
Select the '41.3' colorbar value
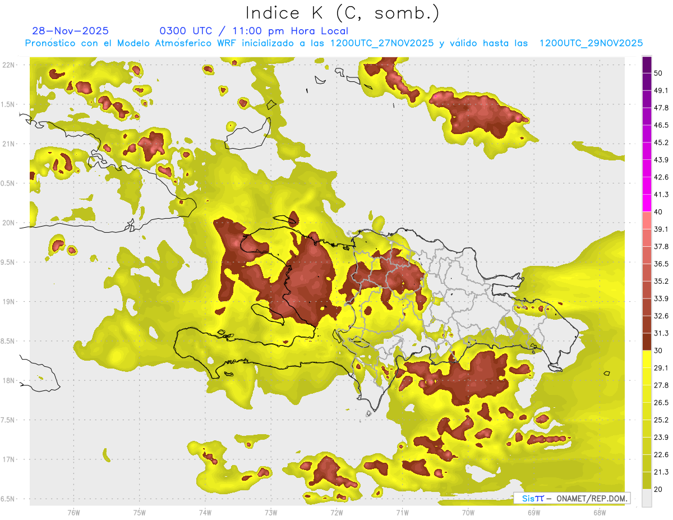pos(661,195)
